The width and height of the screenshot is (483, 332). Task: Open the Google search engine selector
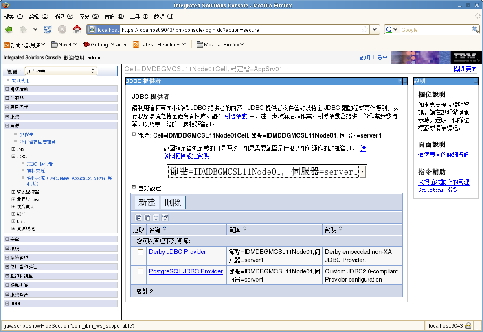coord(391,30)
